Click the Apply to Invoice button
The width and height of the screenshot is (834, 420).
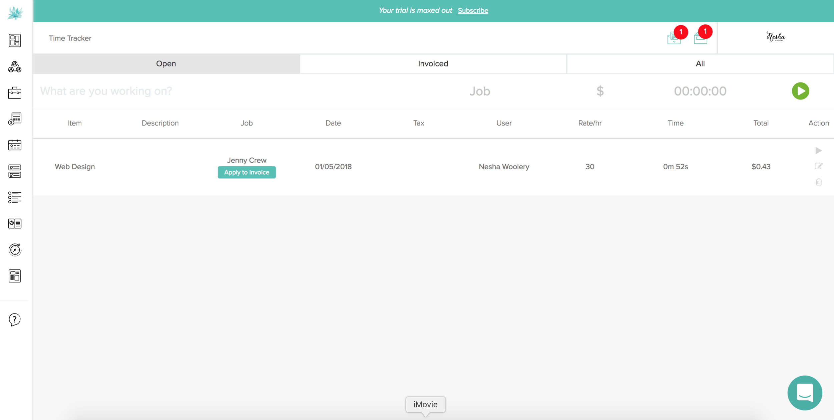tap(247, 172)
